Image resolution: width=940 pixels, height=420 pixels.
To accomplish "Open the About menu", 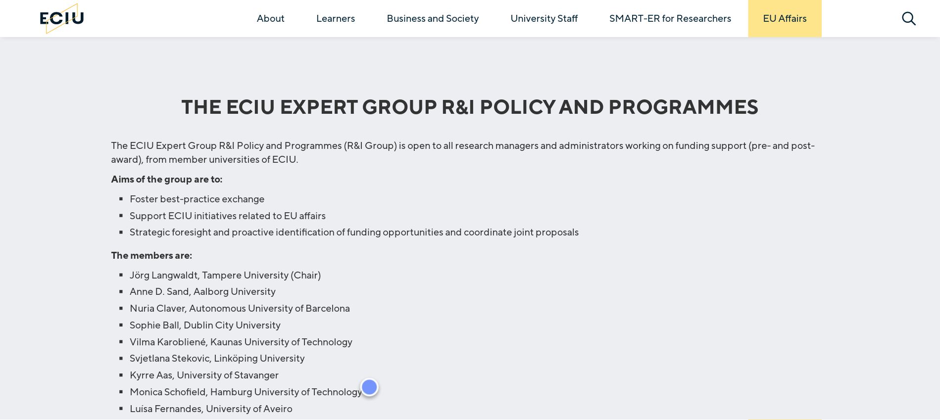I will point(270,18).
